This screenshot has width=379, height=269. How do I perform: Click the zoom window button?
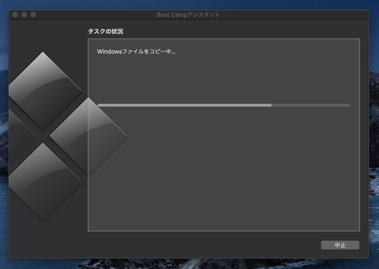pos(33,15)
